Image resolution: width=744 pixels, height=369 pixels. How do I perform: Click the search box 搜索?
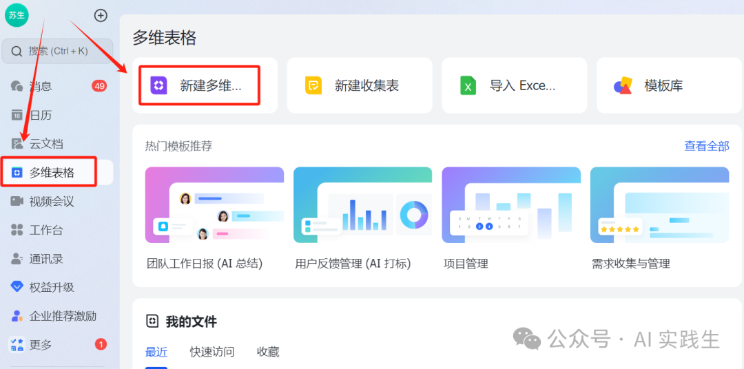(x=58, y=51)
